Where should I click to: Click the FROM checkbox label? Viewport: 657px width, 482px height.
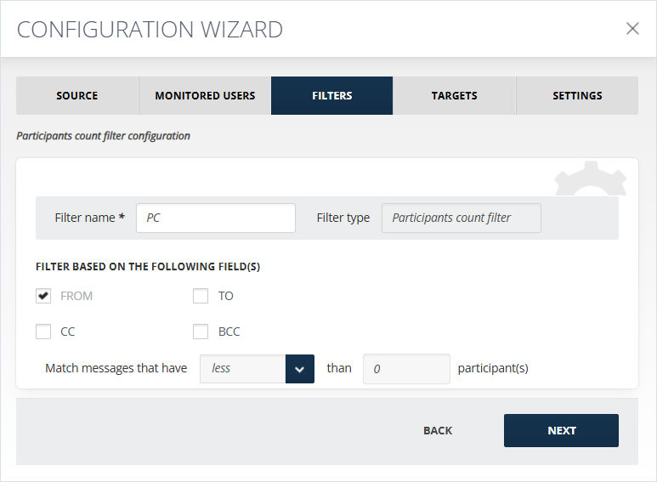76,296
